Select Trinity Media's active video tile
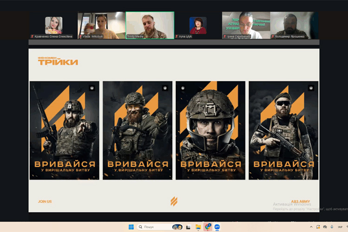The height and width of the screenshot is (232, 348). click(150, 25)
